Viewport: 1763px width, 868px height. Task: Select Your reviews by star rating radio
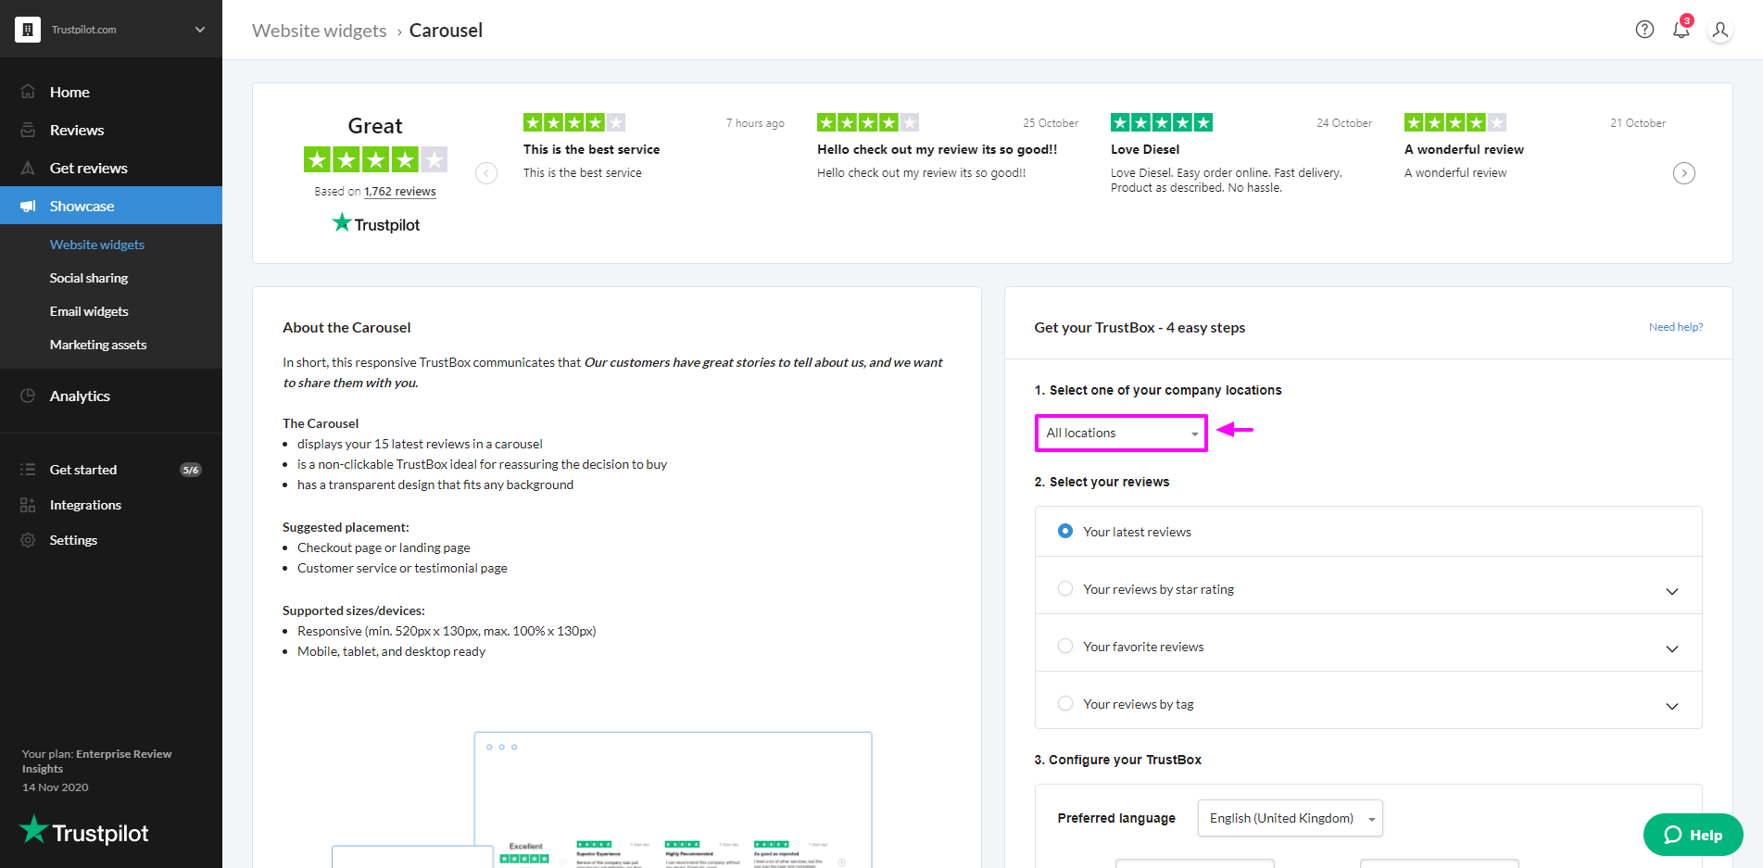tap(1065, 588)
